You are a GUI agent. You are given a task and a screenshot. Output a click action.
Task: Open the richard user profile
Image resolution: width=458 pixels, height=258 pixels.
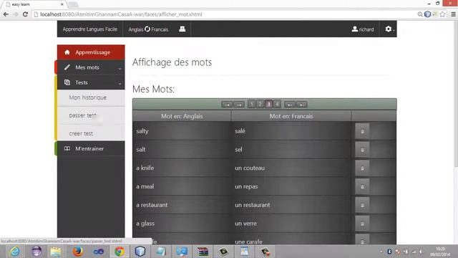363,29
